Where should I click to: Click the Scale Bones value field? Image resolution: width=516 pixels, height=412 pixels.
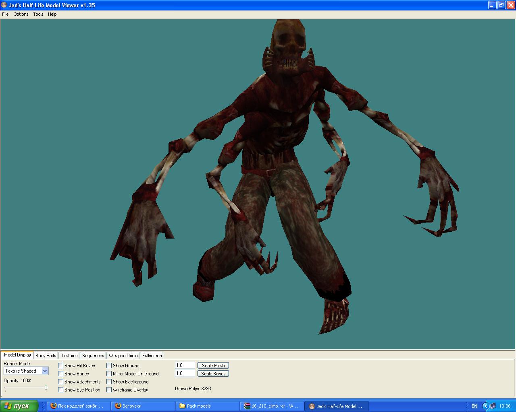185,373
